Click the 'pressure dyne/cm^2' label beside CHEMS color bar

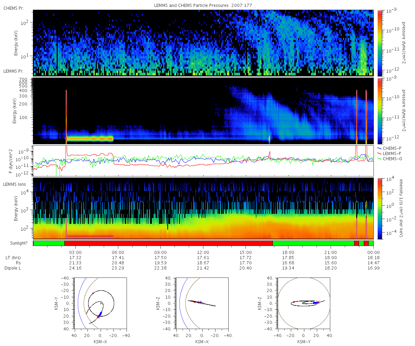pyautogui.click(x=404, y=43)
